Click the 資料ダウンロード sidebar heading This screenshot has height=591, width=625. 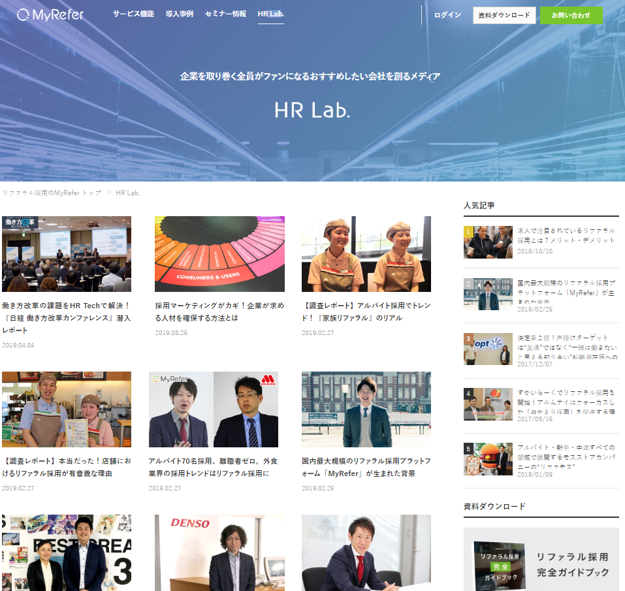coord(494,507)
